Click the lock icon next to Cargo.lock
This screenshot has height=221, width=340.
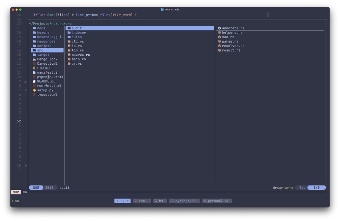click(35, 59)
